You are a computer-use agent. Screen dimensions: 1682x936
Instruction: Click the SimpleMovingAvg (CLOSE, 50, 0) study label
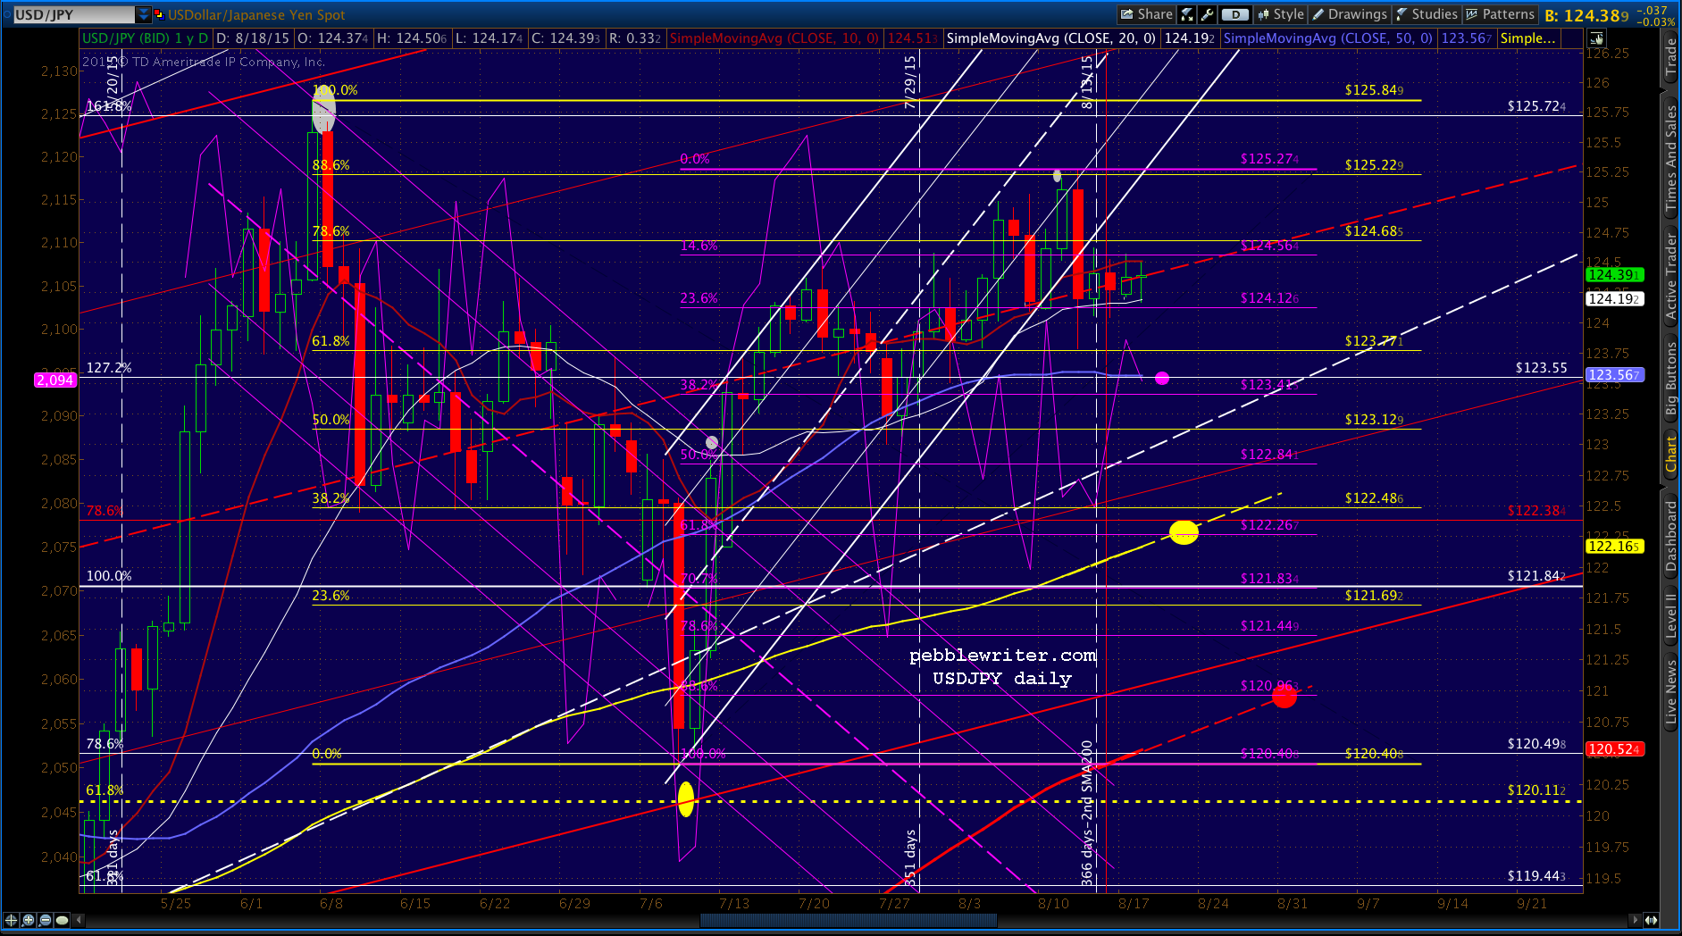[1327, 38]
